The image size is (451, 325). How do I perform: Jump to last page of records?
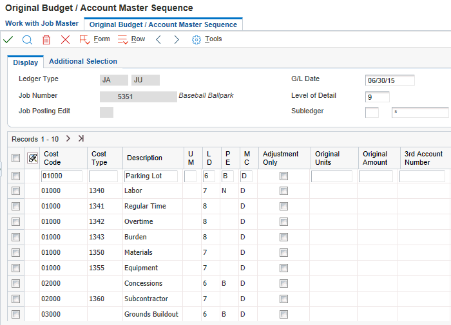(81, 138)
